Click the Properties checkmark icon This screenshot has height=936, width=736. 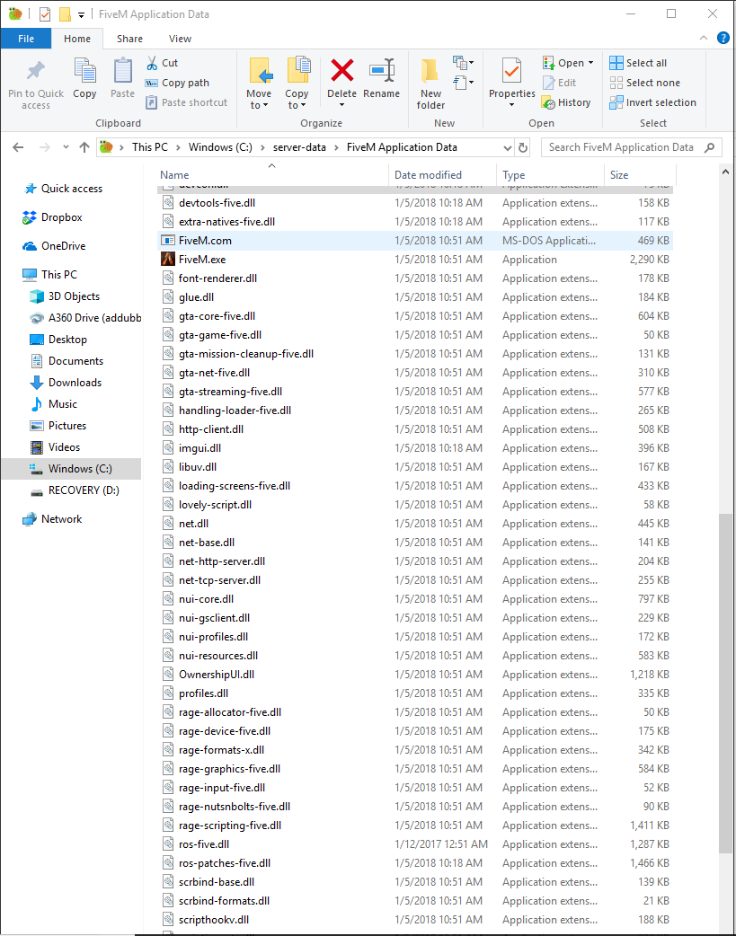512,70
